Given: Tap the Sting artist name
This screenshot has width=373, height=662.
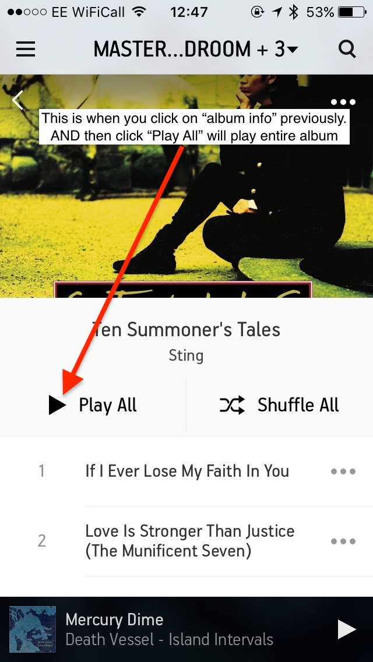Looking at the screenshot, I should coord(186,355).
